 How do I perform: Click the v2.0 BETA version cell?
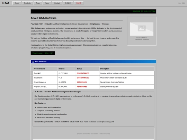[67, 82]
